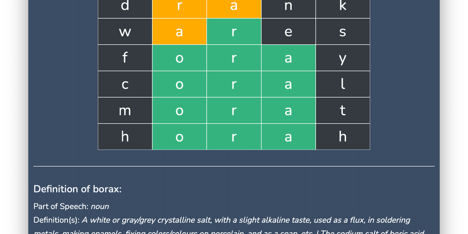Image resolution: width=468 pixels, height=234 pixels.
Task: Select the 's' tile ending wares
Action: (342, 32)
